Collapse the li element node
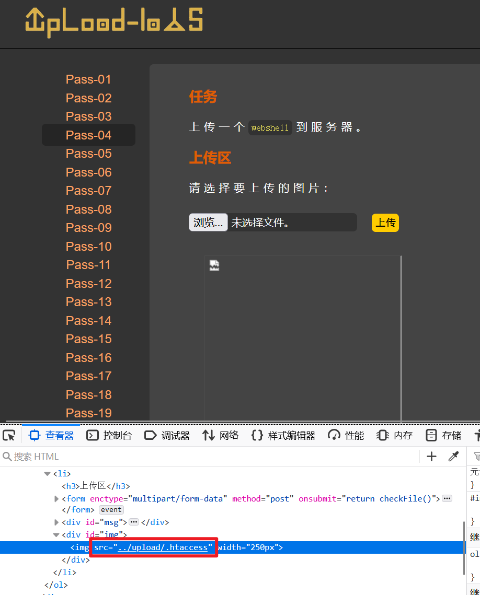 pos(48,474)
